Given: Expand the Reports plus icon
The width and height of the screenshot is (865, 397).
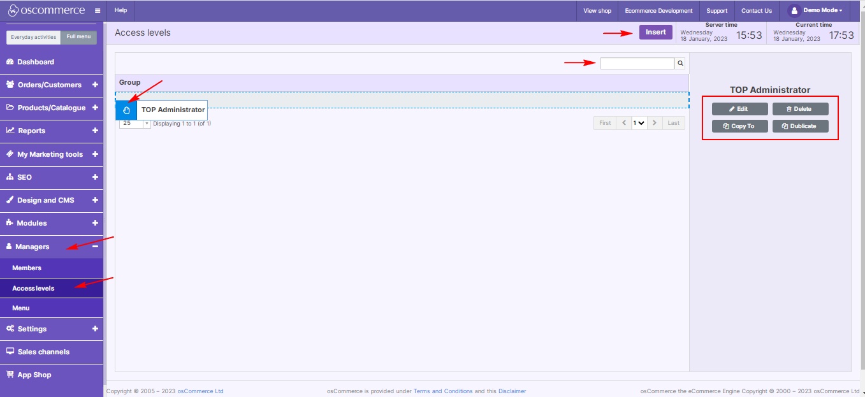Looking at the screenshot, I should [x=95, y=131].
